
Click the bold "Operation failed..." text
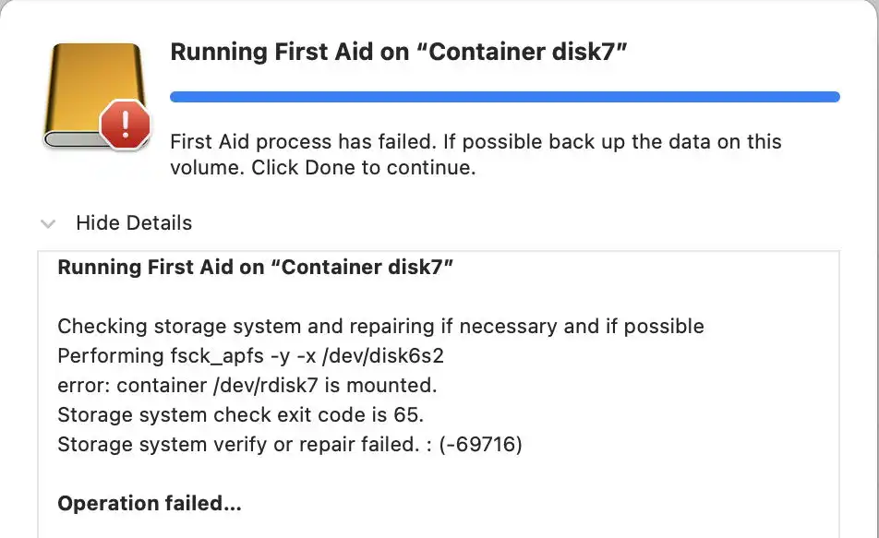[149, 503]
